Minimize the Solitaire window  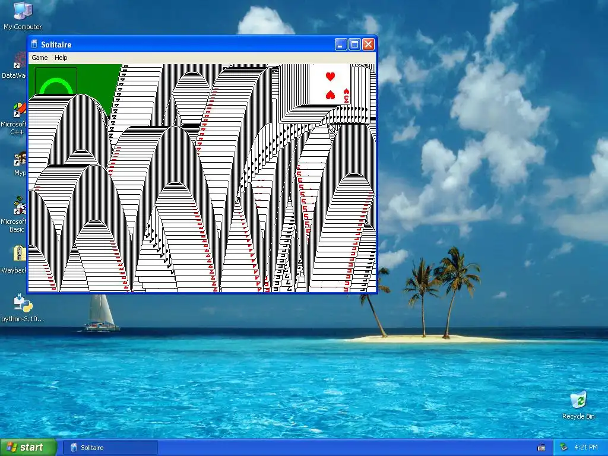coord(340,44)
